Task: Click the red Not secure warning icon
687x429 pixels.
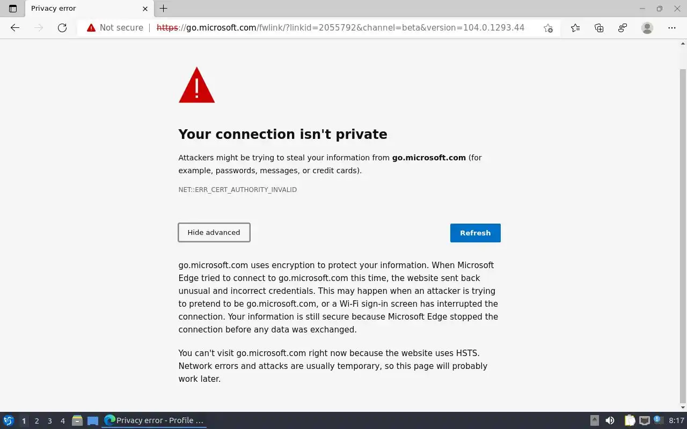Action: (x=91, y=28)
